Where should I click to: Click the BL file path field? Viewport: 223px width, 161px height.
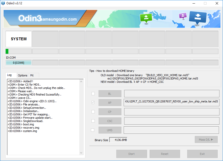tap(172, 93)
